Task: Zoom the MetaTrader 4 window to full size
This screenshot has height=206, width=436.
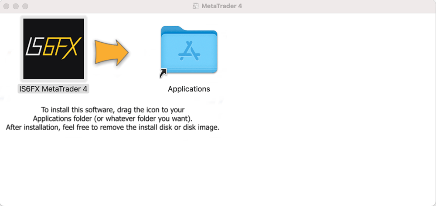Action: point(25,7)
